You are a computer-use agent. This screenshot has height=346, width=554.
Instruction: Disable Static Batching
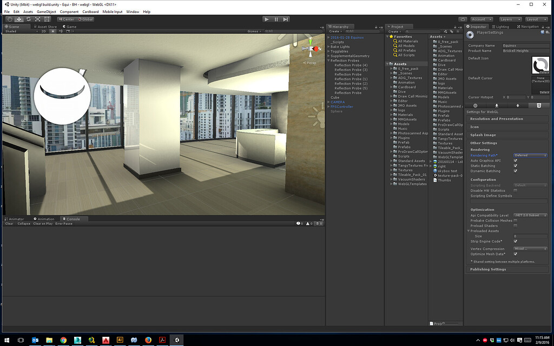point(515,166)
